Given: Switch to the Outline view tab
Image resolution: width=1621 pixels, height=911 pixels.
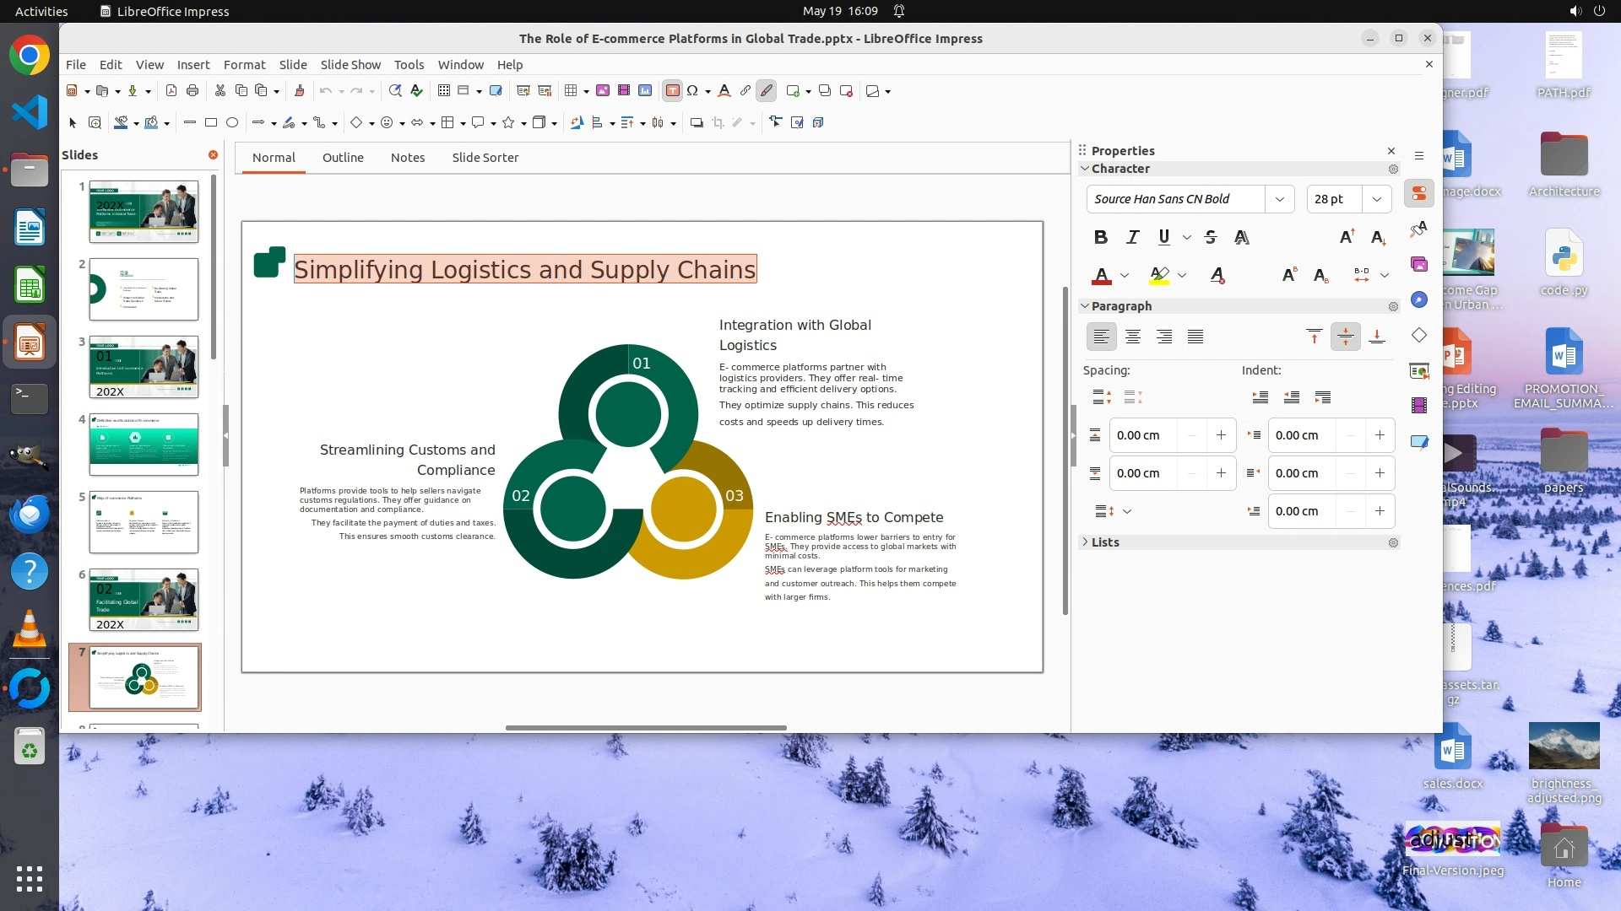Looking at the screenshot, I should click(343, 158).
